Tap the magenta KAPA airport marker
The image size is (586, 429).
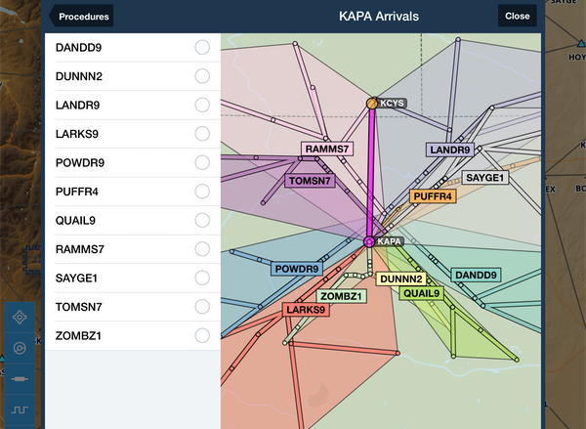pos(369,241)
